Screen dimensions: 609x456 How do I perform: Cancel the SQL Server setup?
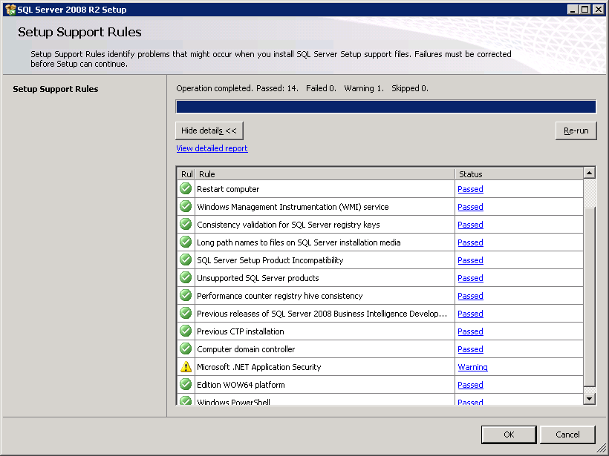567,434
